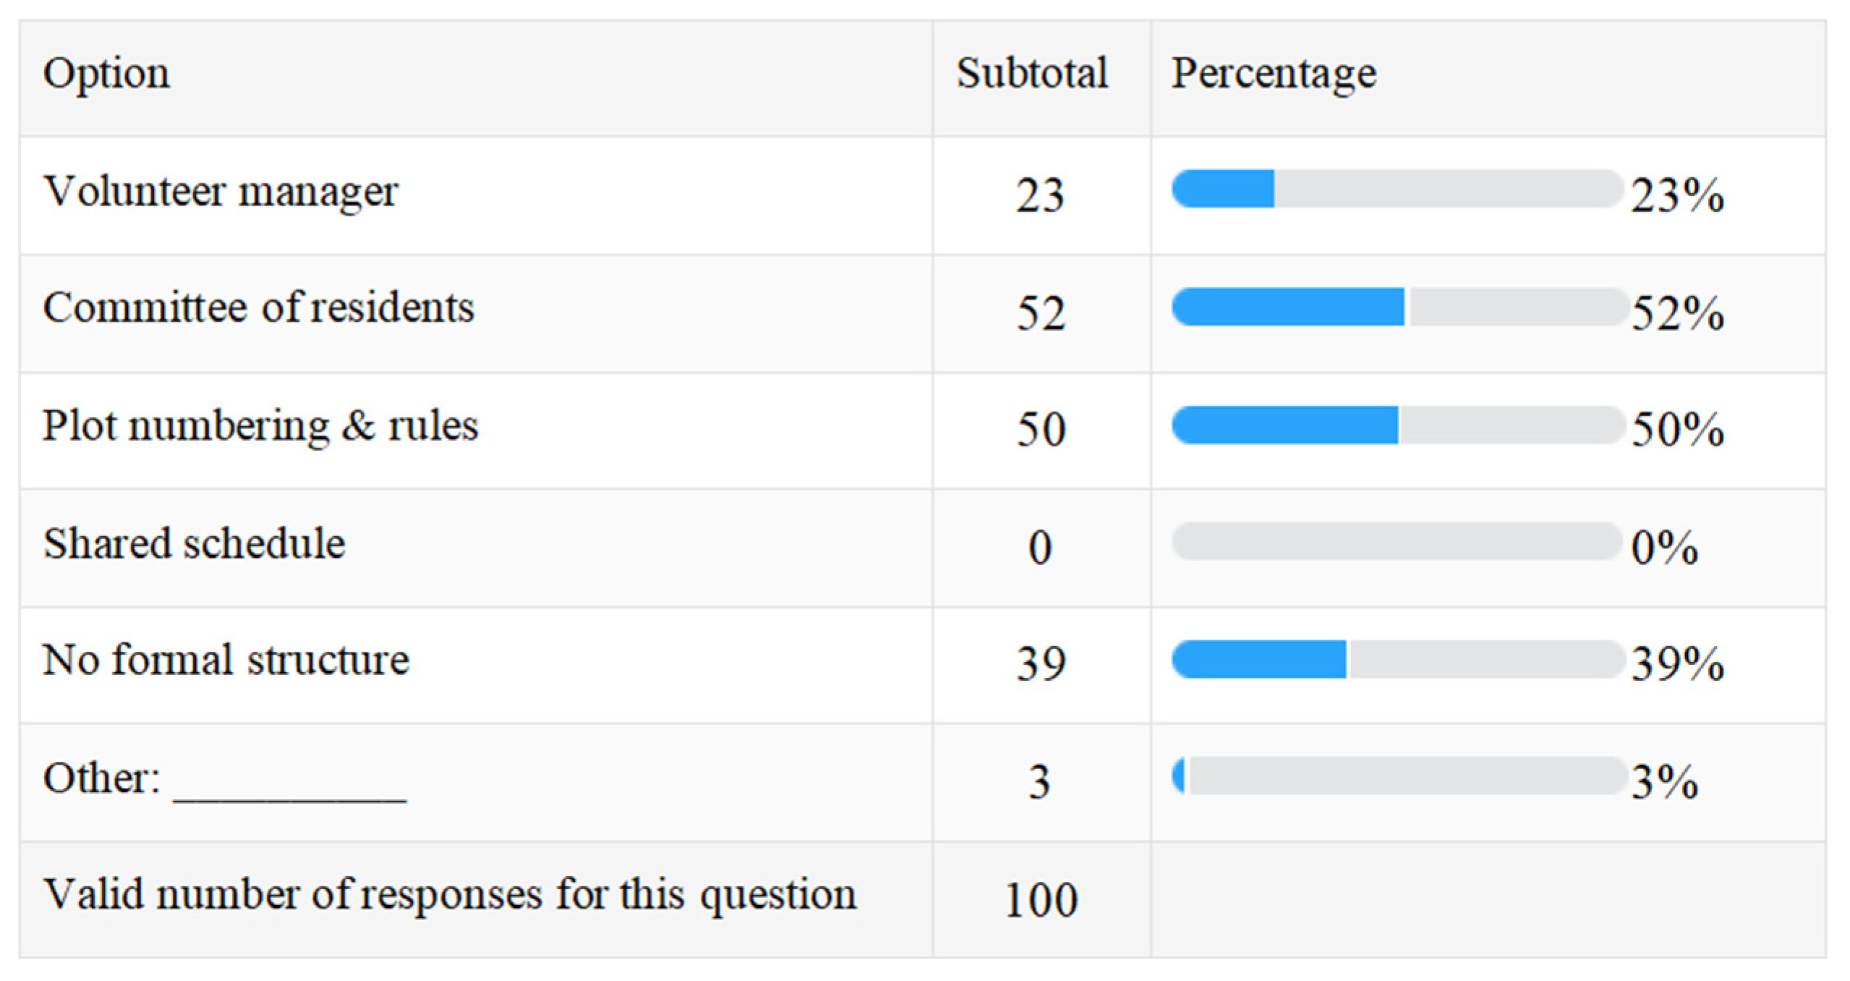Select the Volunteer manager option label
Screen dimensions: 1850x981
pyautogui.click(x=221, y=192)
